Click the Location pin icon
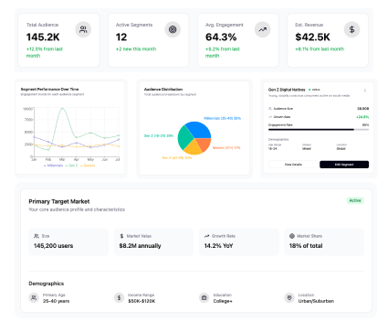 pos(289,297)
